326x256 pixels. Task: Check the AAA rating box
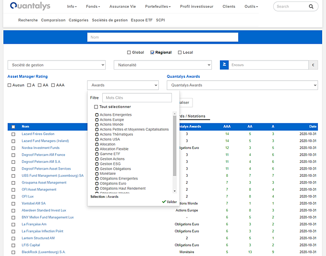click(x=53, y=85)
